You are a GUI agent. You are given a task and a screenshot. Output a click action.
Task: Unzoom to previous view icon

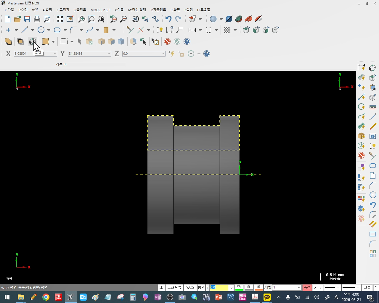click(113, 19)
